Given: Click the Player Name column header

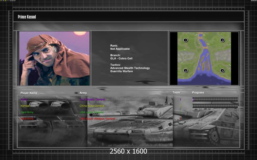Looking at the screenshot, I should tap(29, 93).
